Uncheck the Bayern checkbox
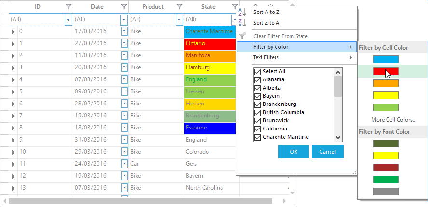Viewport: 428px width, 207px height. (257, 96)
